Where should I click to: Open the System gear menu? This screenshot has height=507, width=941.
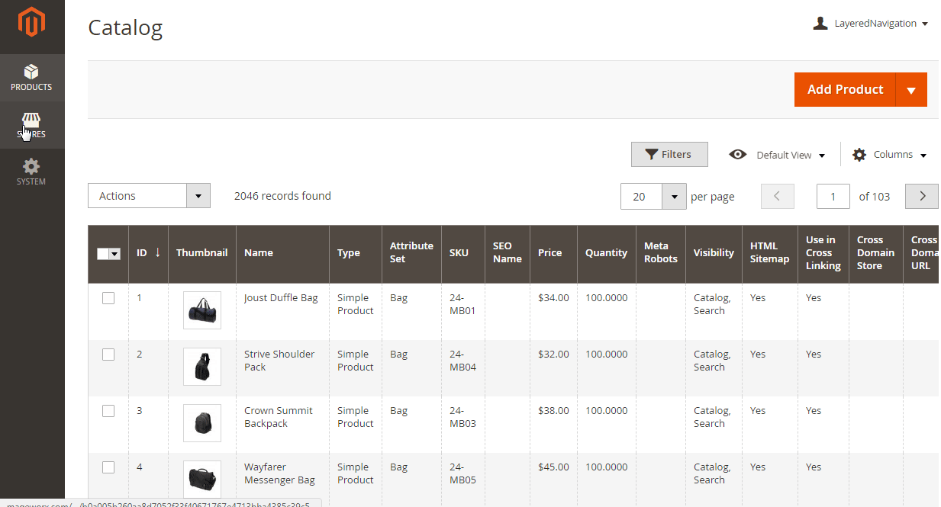tap(31, 172)
